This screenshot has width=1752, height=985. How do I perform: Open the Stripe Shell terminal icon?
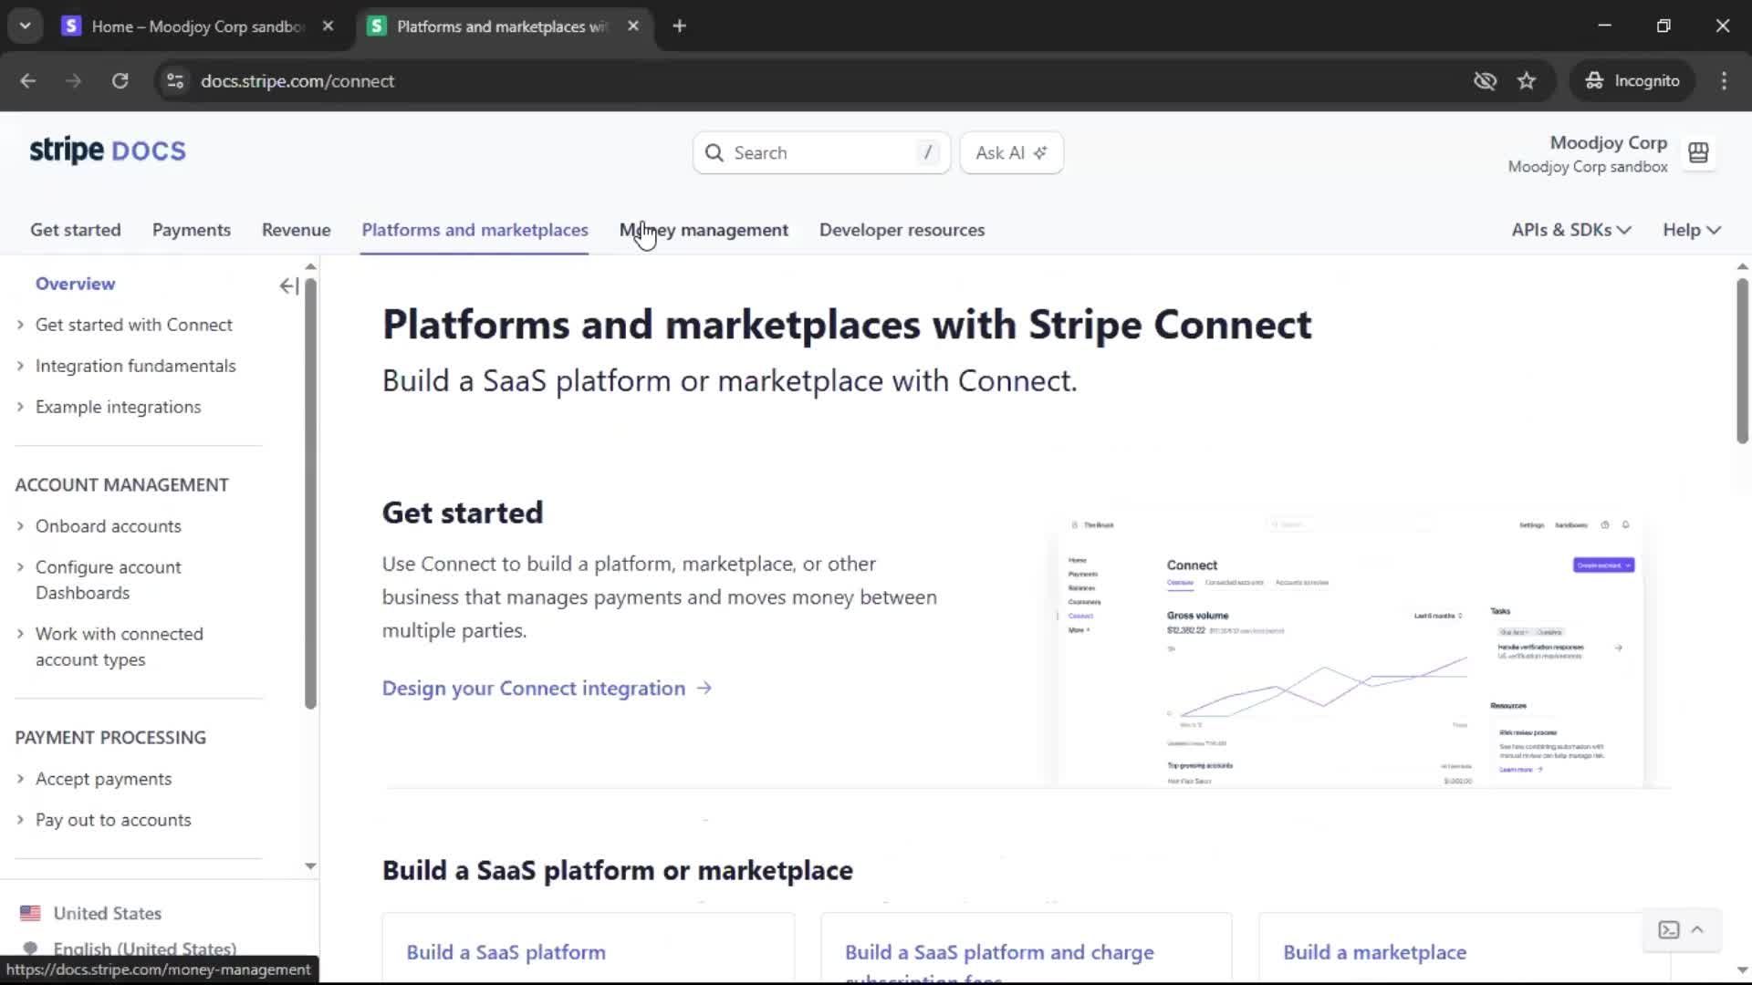1669,929
